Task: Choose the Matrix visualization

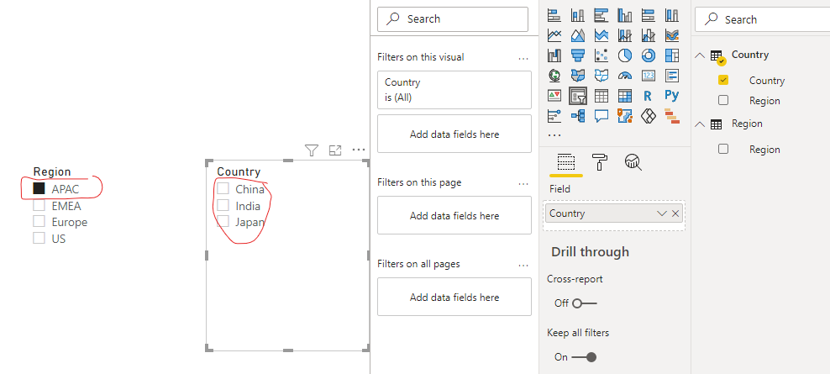Action: coord(625,96)
